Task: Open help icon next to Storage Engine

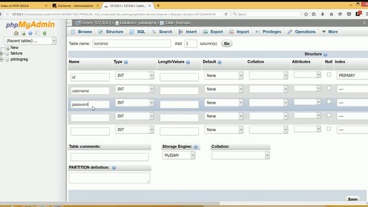Action: point(195,147)
